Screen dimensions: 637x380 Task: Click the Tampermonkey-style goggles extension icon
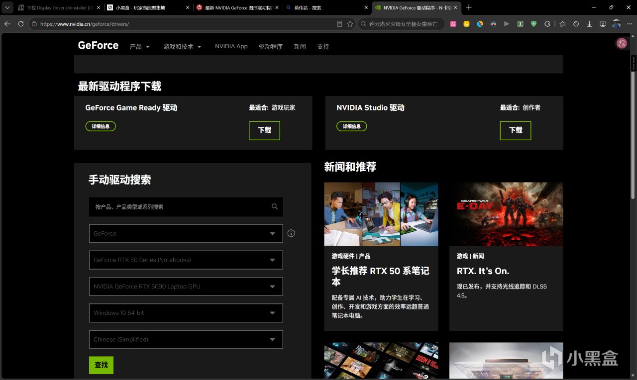tap(494, 24)
